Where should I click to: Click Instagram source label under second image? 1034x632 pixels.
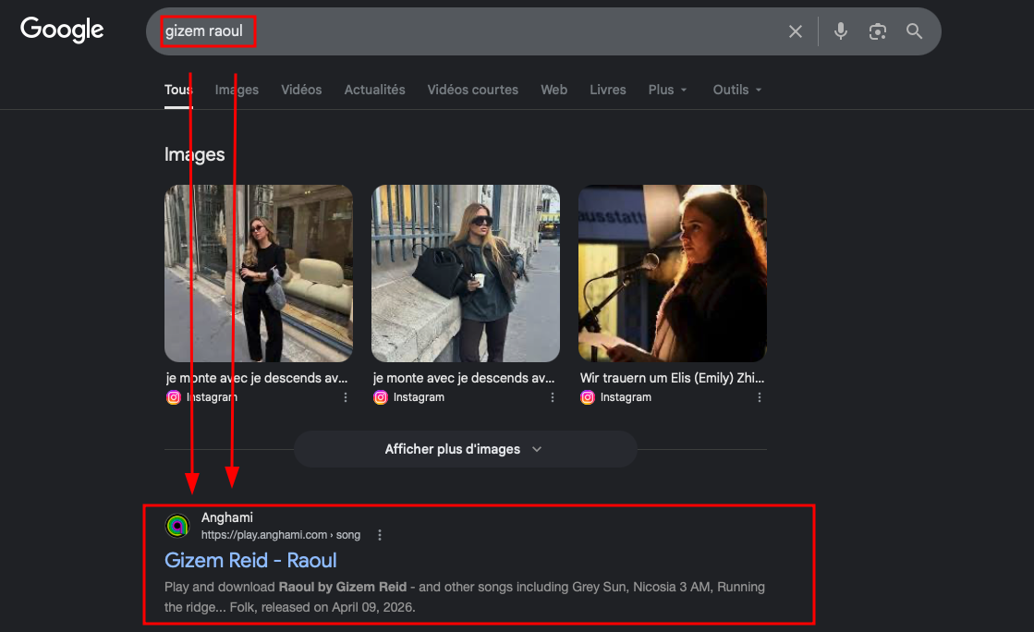click(419, 397)
